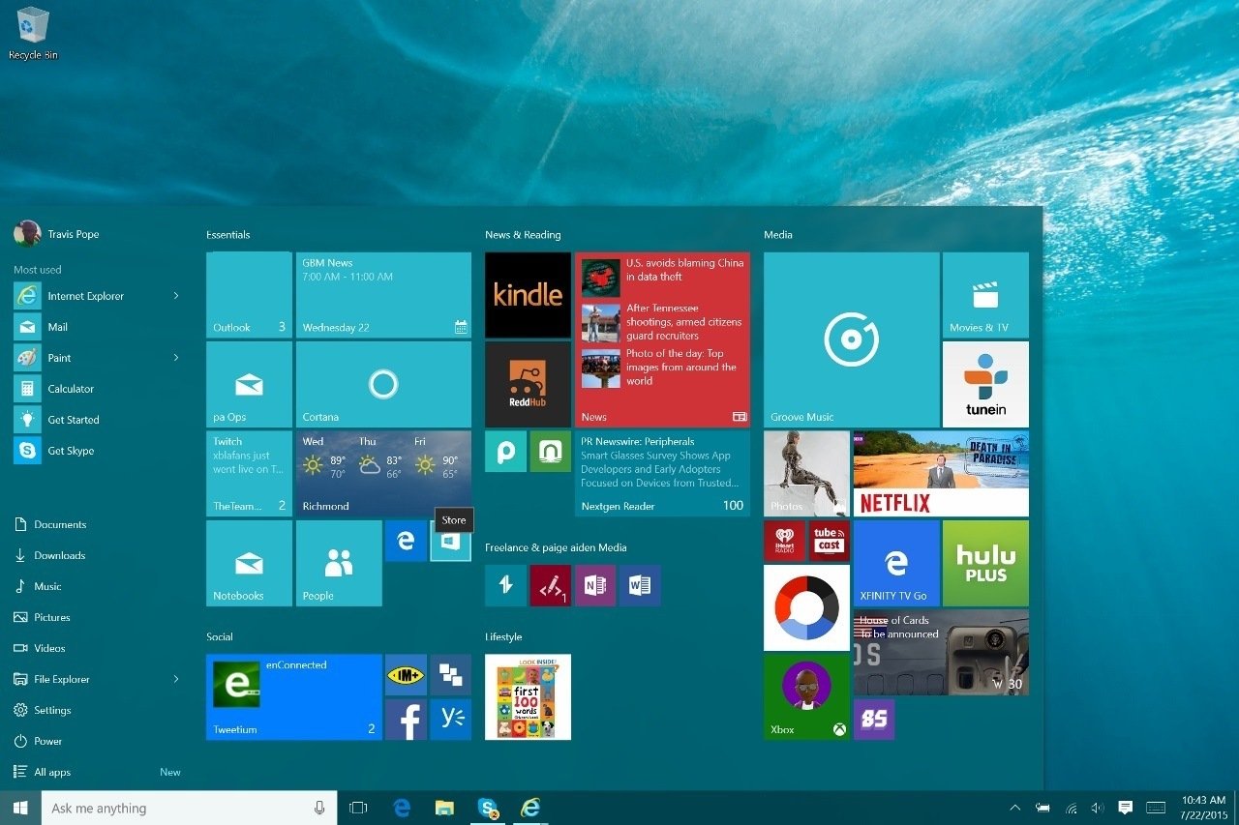This screenshot has height=825, width=1239.
Task: Launch the Netflix tile
Action: click(941, 474)
